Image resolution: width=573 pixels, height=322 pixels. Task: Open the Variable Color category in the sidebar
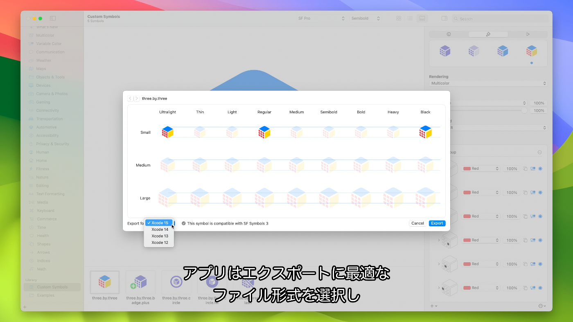(49, 44)
